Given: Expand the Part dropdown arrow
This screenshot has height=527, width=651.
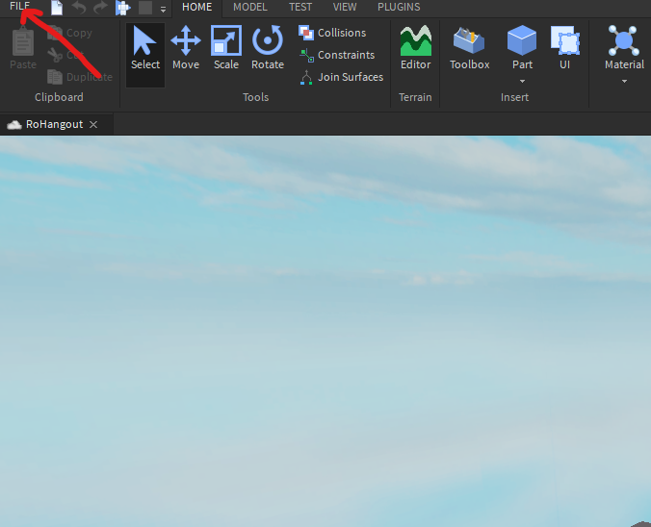Looking at the screenshot, I should click(522, 82).
